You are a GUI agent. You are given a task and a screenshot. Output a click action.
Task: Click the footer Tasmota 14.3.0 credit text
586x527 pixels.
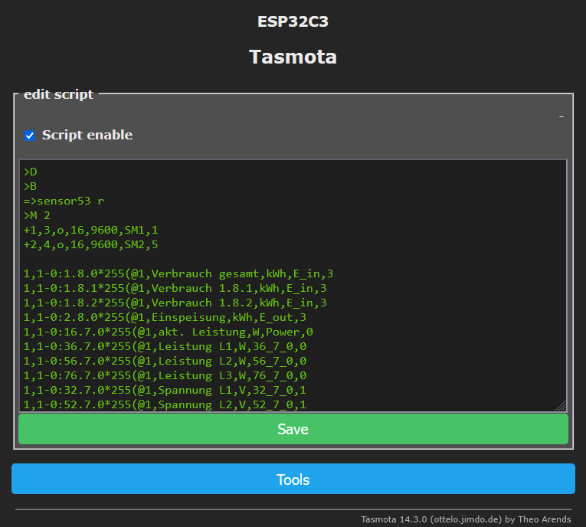click(x=465, y=519)
